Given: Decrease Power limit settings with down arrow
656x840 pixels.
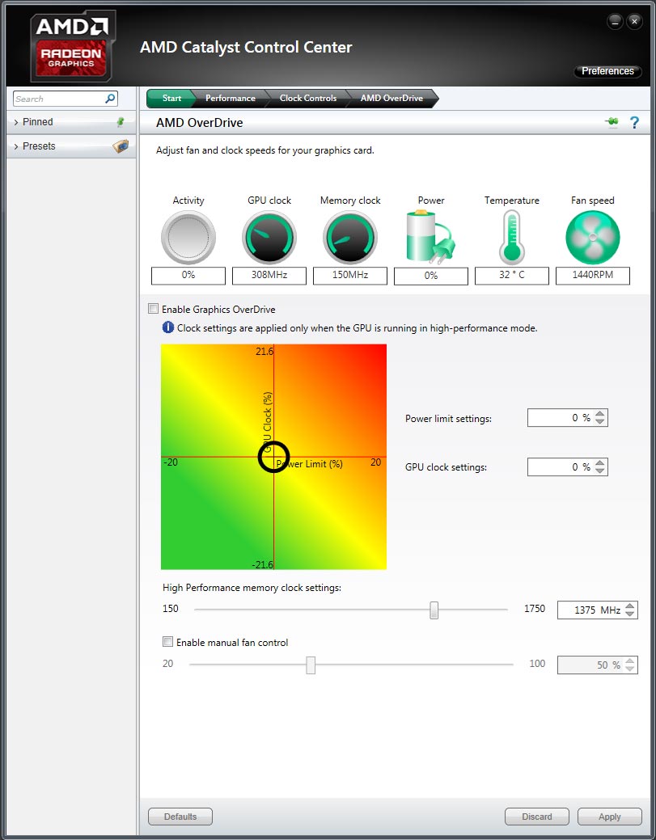Looking at the screenshot, I should [599, 421].
